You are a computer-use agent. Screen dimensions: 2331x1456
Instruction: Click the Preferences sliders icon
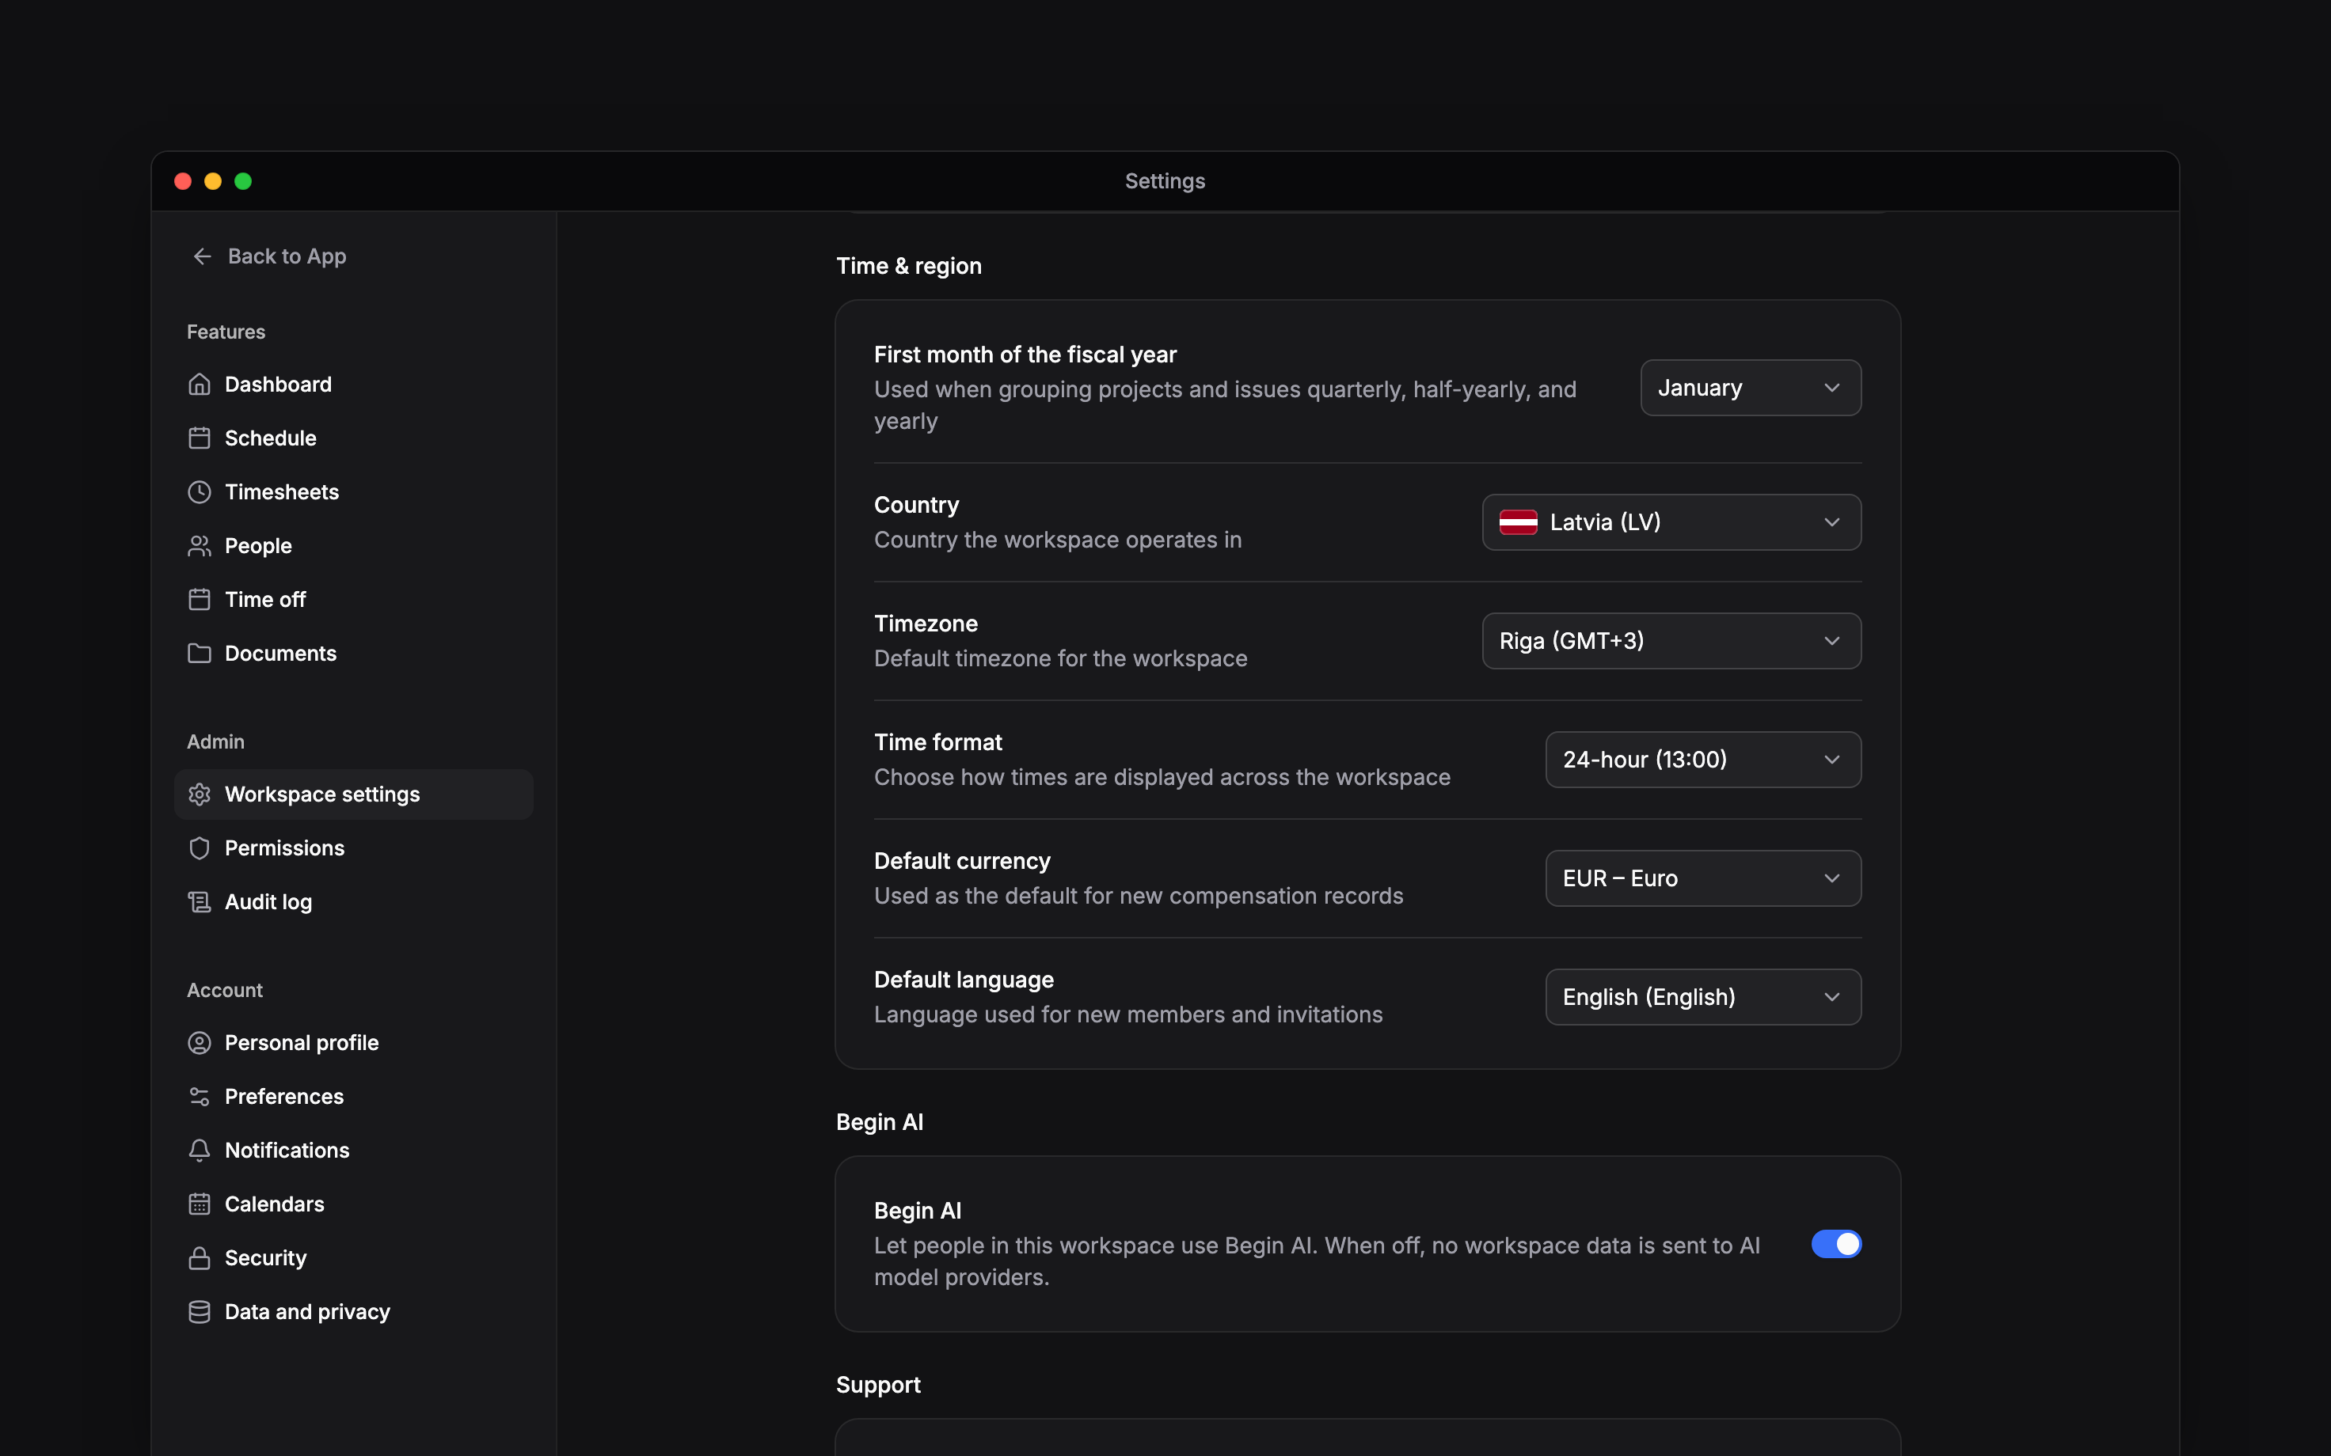pyautogui.click(x=200, y=1097)
